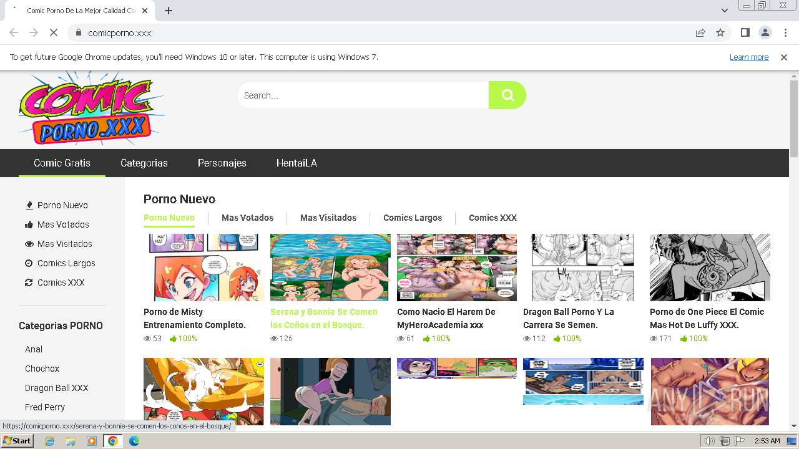
Task: Bookmark this tab with the star icon
Action: (720, 32)
